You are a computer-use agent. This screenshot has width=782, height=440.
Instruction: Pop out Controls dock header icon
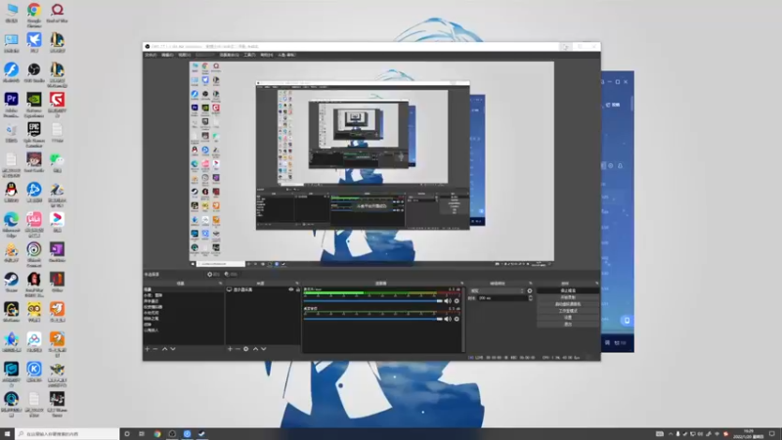pos(596,284)
